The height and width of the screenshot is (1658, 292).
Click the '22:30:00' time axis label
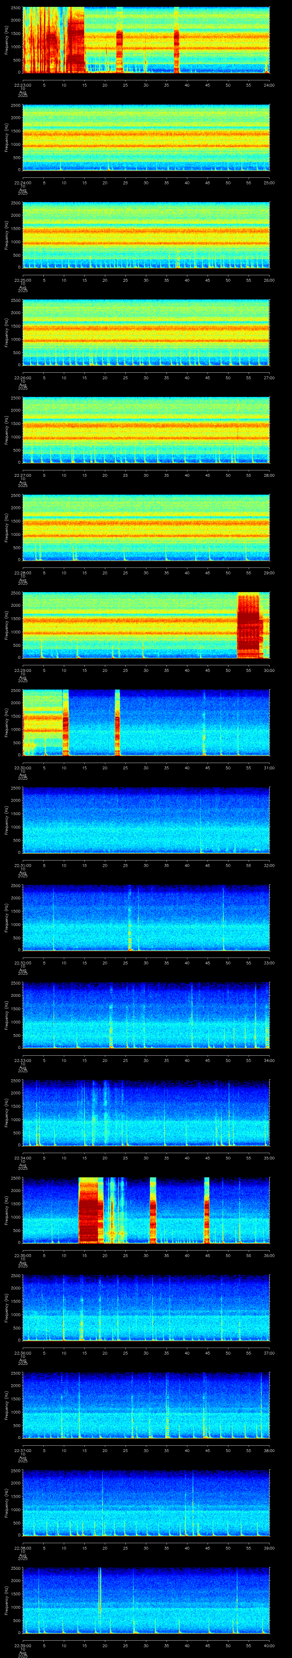pos(23,768)
